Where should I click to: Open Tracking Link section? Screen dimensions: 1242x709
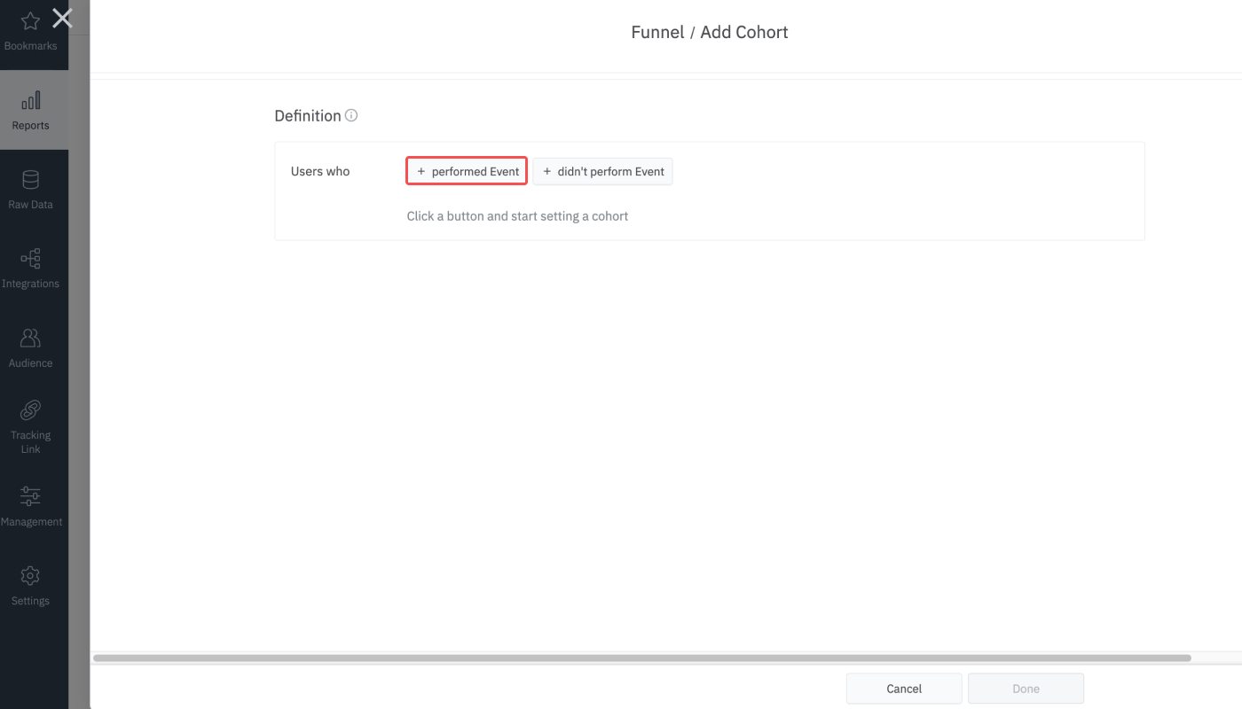tap(30, 427)
